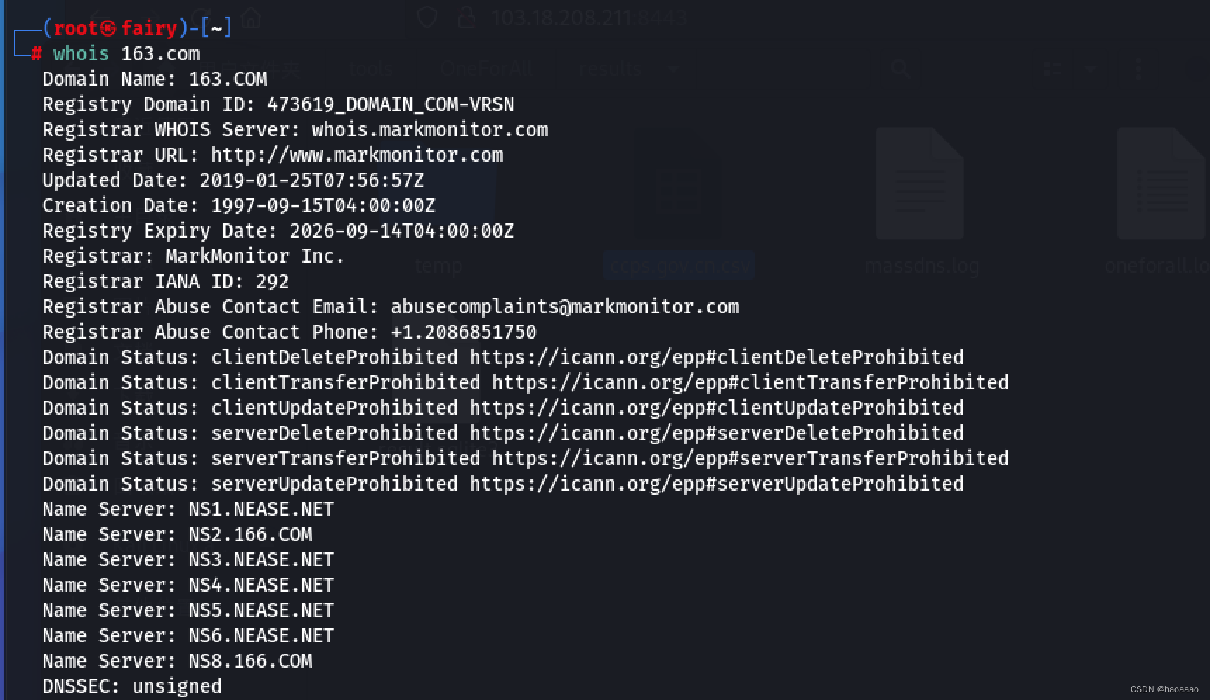This screenshot has width=1210, height=700.
Task: Open the http://www.markmonitor.com registrar URL
Action: [x=357, y=155]
